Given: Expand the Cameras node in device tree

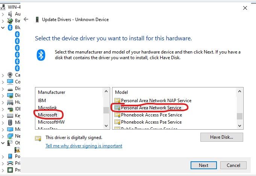Looking at the screenshot, I should 3,75.
